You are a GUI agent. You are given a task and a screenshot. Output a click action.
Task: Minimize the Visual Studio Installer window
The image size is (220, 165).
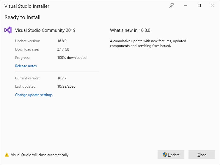[x=186, y=6]
